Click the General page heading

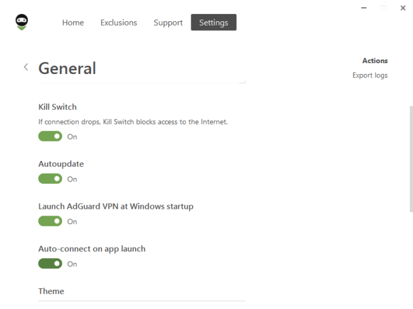[x=67, y=68]
